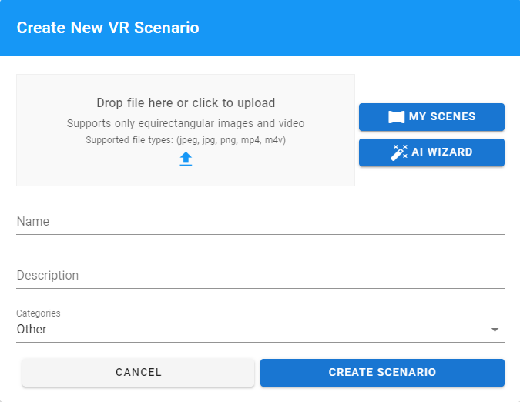Launch the AI Wizard
520x402 pixels.
pyautogui.click(x=431, y=152)
